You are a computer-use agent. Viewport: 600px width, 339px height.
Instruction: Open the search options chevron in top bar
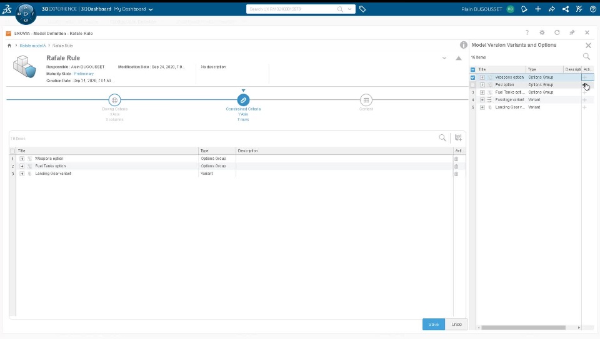point(349,9)
